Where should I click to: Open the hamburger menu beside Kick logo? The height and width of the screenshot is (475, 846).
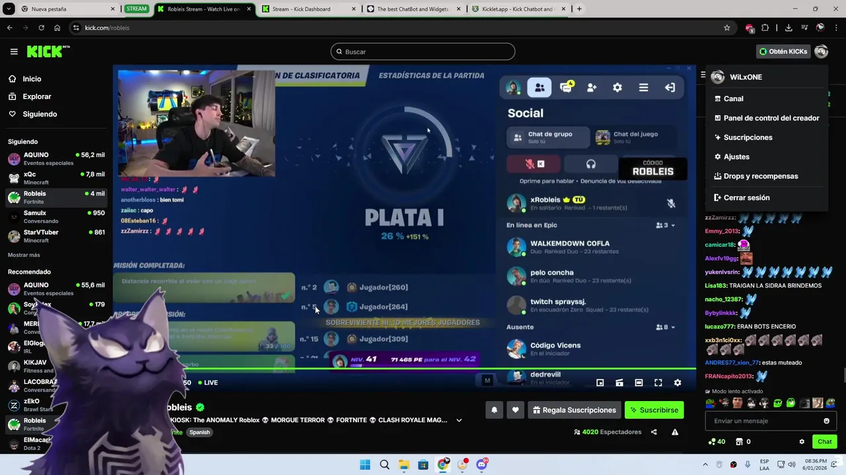click(x=14, y=51)
